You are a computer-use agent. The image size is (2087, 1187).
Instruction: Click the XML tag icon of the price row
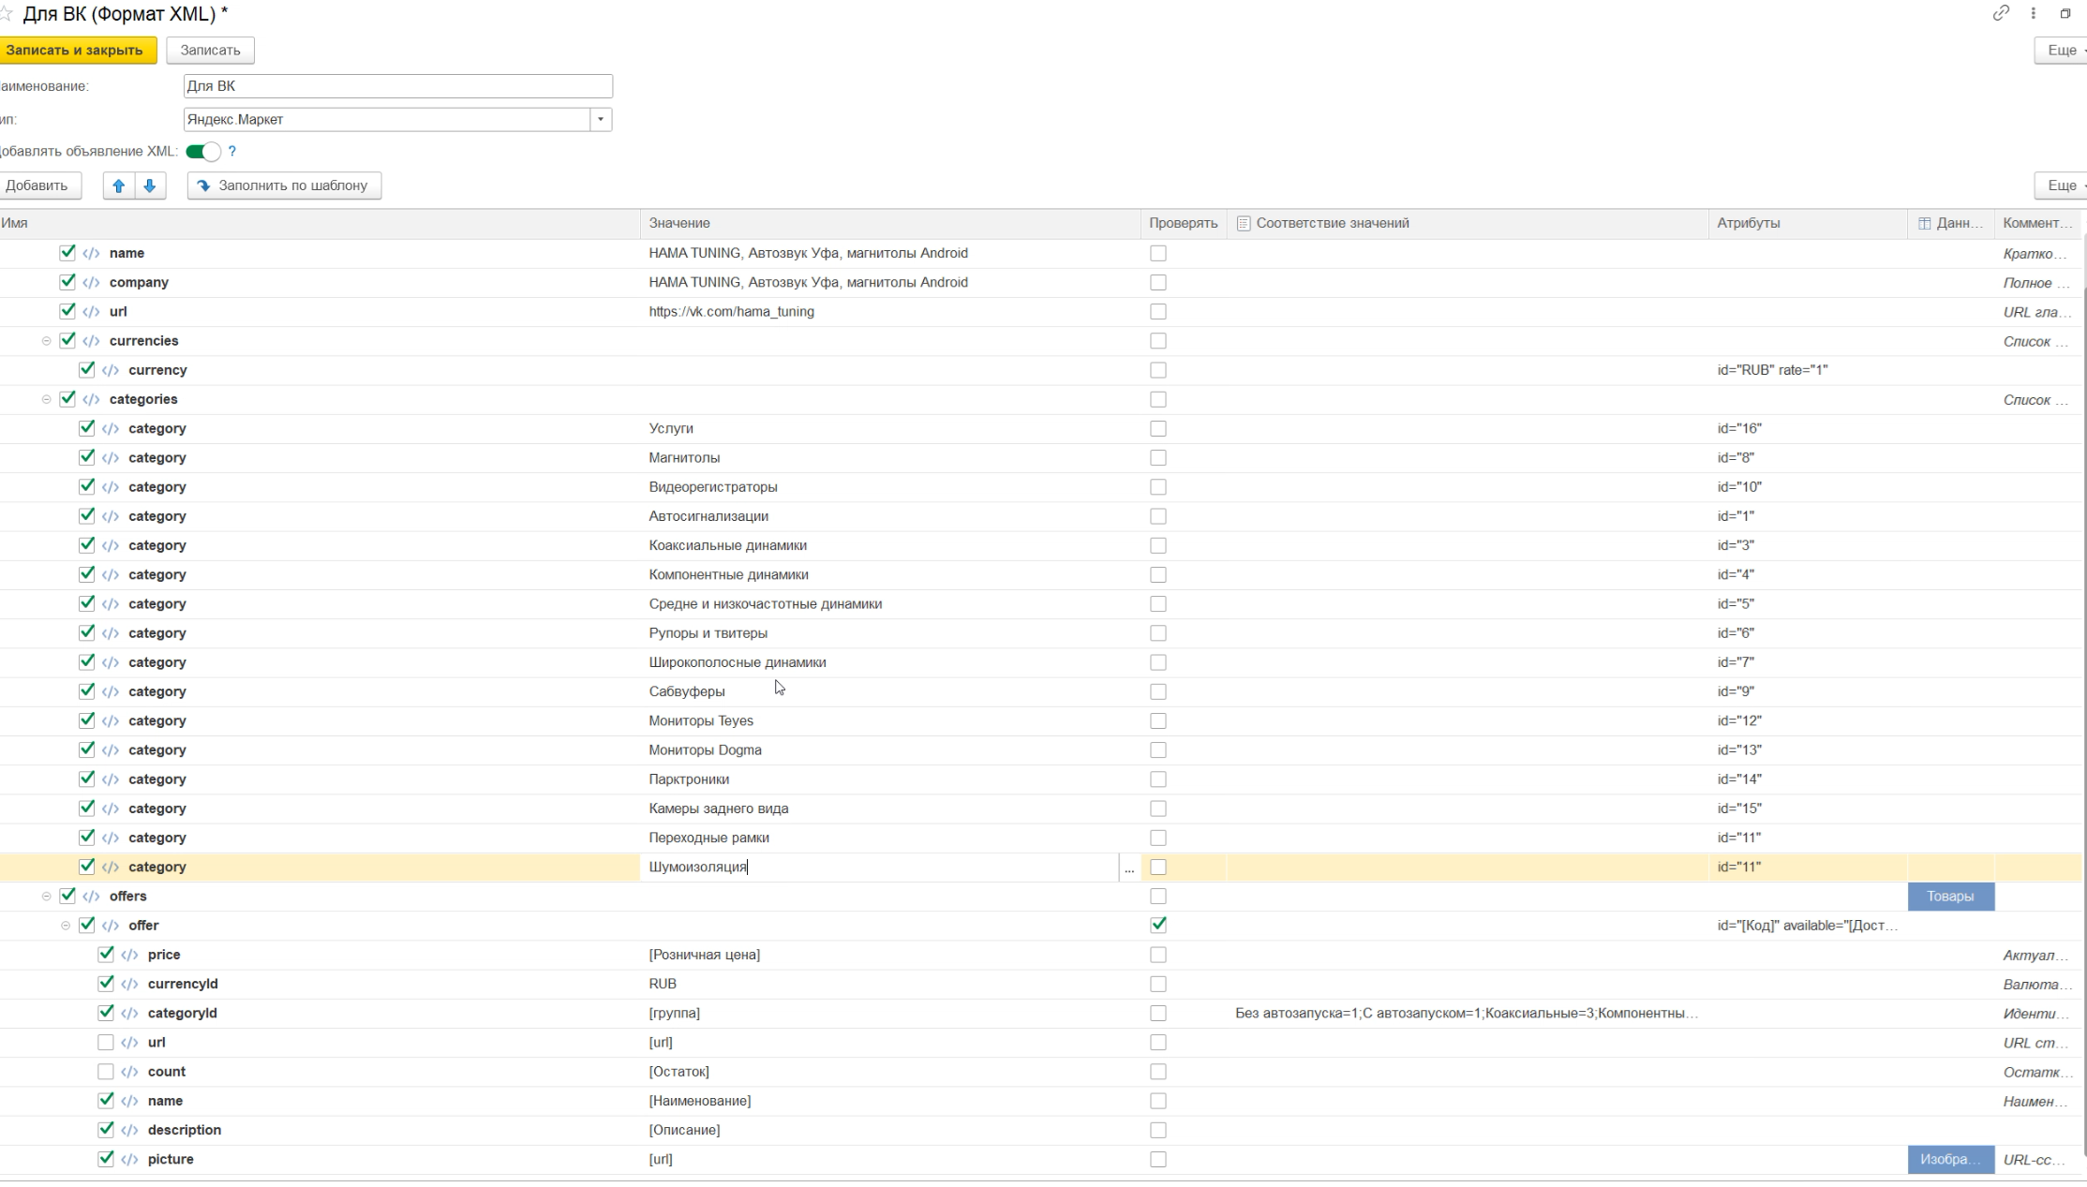[129, 955]
